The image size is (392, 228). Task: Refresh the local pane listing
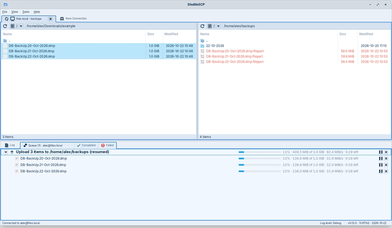[x=5, y=26]
